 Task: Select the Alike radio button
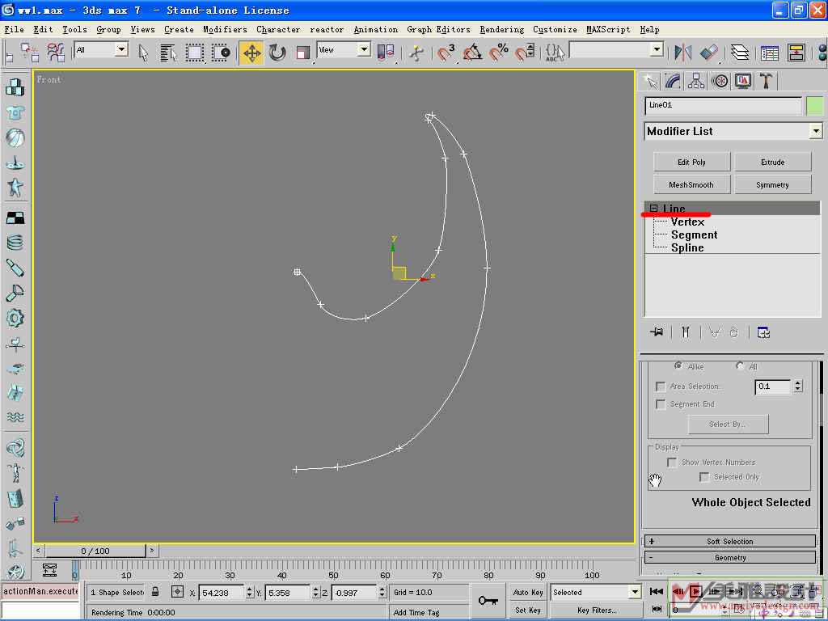[x=678, y=365]
